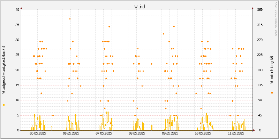Click the 09.05.2025 date label
The height and width of the screenshot is (139, 279).
(170, 133)
